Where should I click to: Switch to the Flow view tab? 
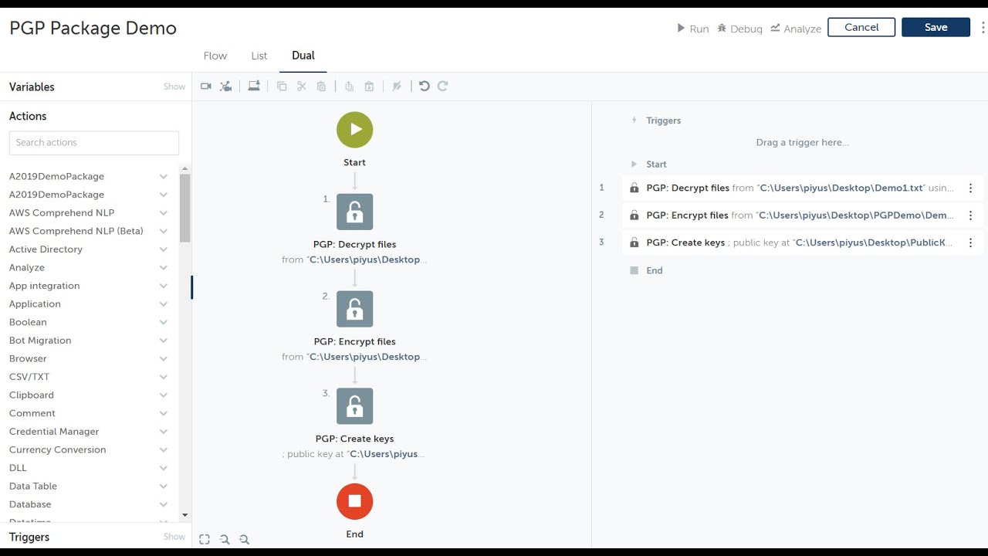[x=215, y=56]
